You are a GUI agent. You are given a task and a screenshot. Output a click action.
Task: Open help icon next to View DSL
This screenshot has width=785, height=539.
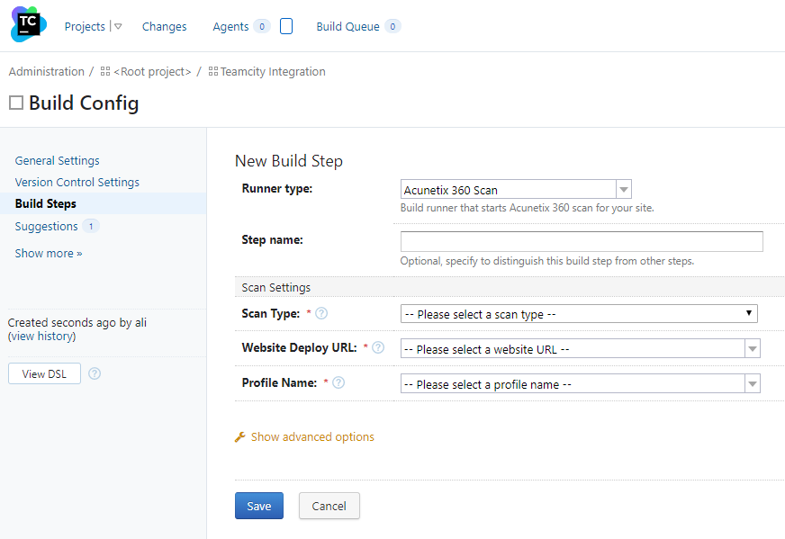pos(95,373)
